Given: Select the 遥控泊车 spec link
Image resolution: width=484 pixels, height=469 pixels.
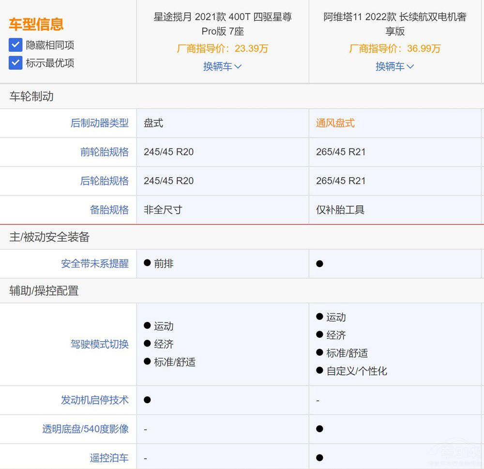Looking at the screenshot, I should point(110,457).
